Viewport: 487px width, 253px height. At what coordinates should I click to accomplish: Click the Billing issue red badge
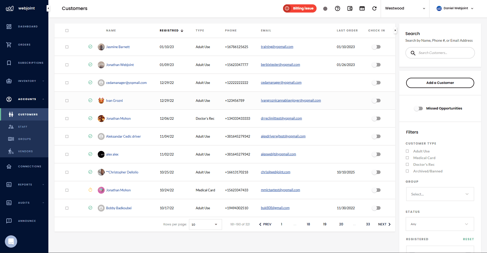pyautogui.click(x=299, y=8)
